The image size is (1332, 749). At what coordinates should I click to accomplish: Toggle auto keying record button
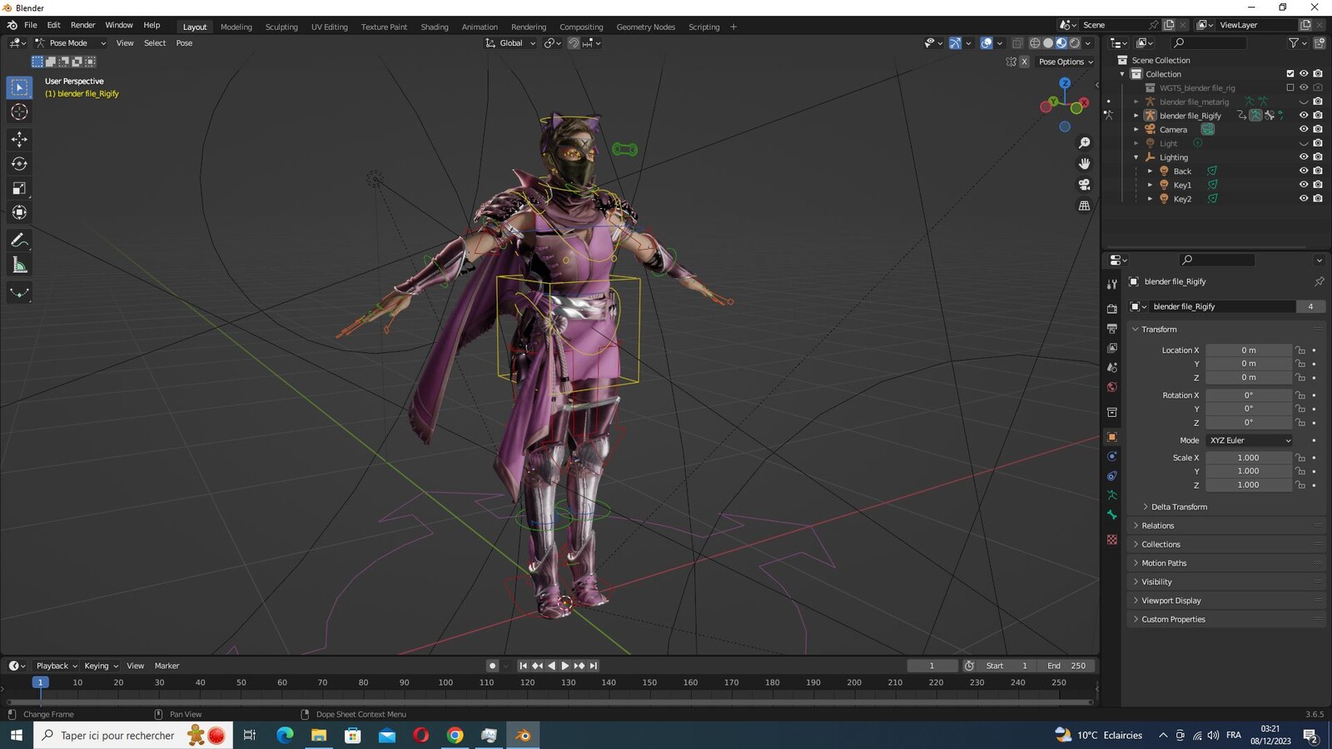click(x=492, y=666)
